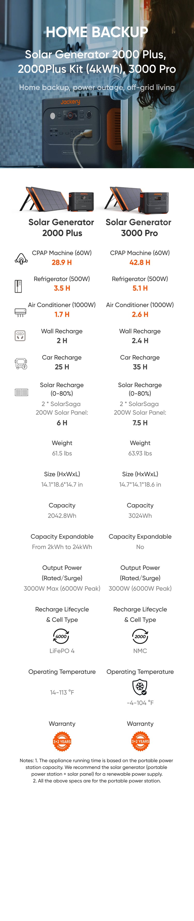Click the 3000 Pro capacity 3024Wh value
The width and height of the screenshot is (194, 921).
pos(140,515)
